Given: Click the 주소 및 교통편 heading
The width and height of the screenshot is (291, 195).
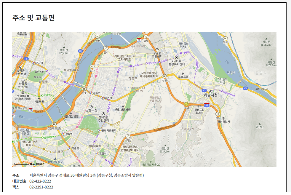Looking at the screenshot, I should point(33,17).
